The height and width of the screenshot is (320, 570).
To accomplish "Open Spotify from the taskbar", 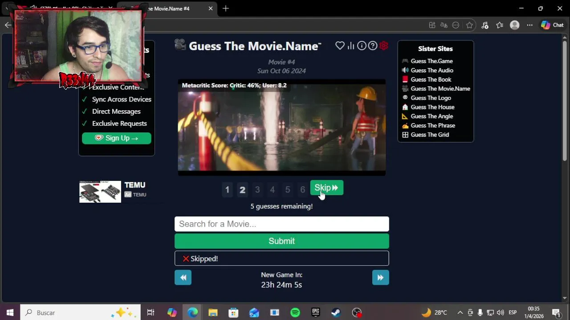I will 295,312.
